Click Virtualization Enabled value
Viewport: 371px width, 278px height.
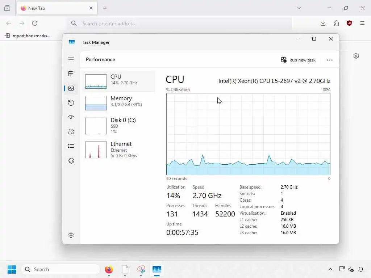point(288,213)
